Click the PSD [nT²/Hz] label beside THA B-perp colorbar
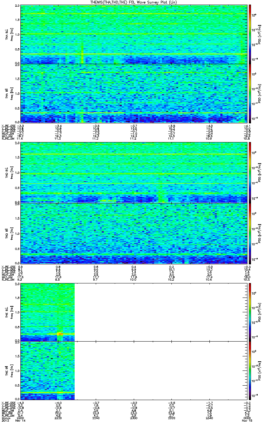Image resolution: width=264 pixels, height=423 pixels. pos(260,34)
